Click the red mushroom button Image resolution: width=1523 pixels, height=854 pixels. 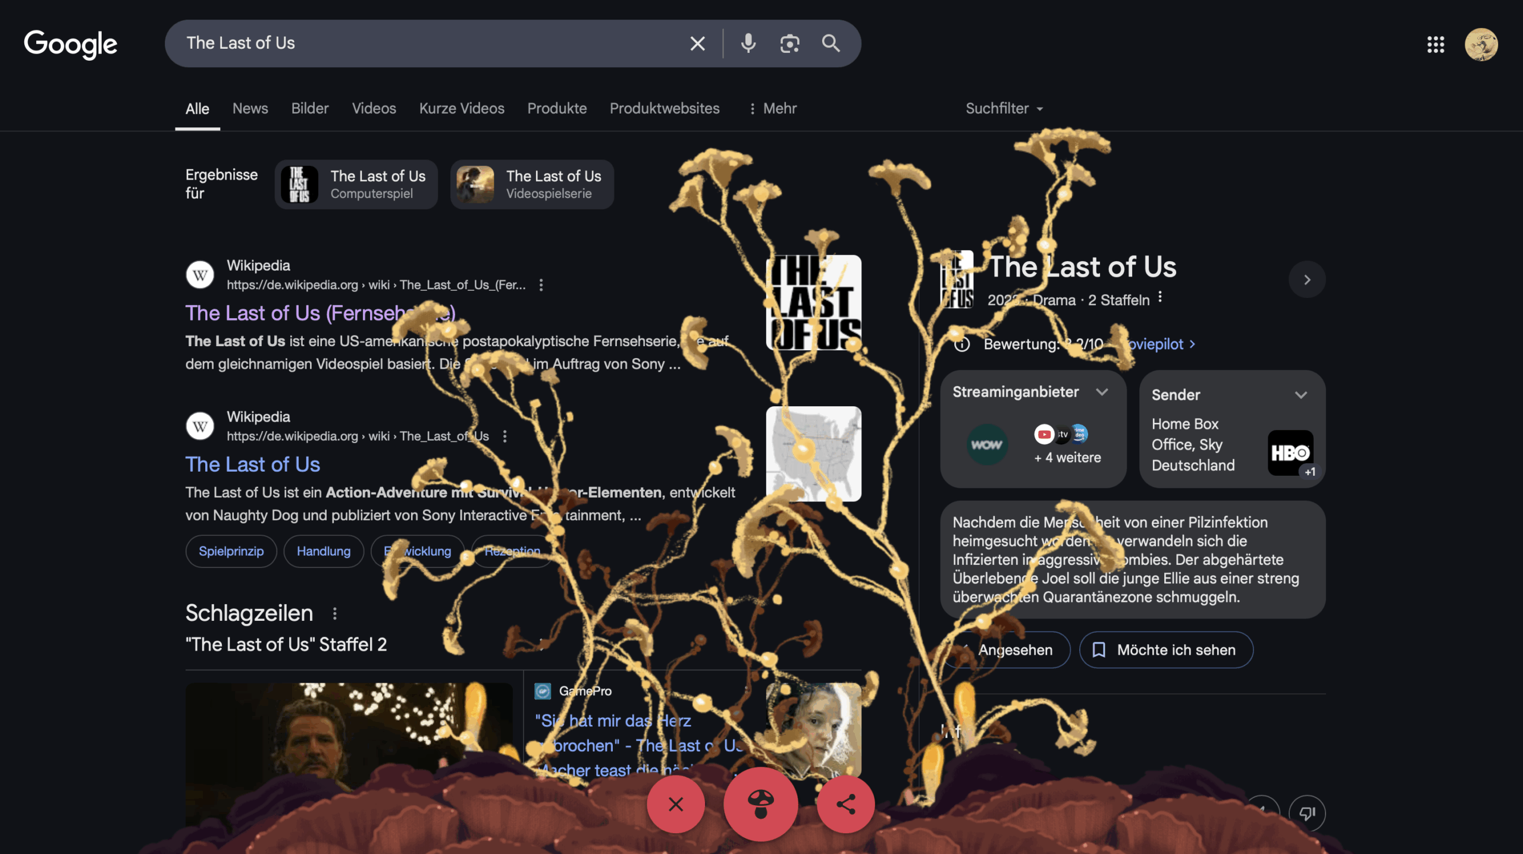click(760, 804)
